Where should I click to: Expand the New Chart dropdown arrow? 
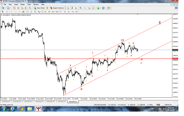(5, 8)
